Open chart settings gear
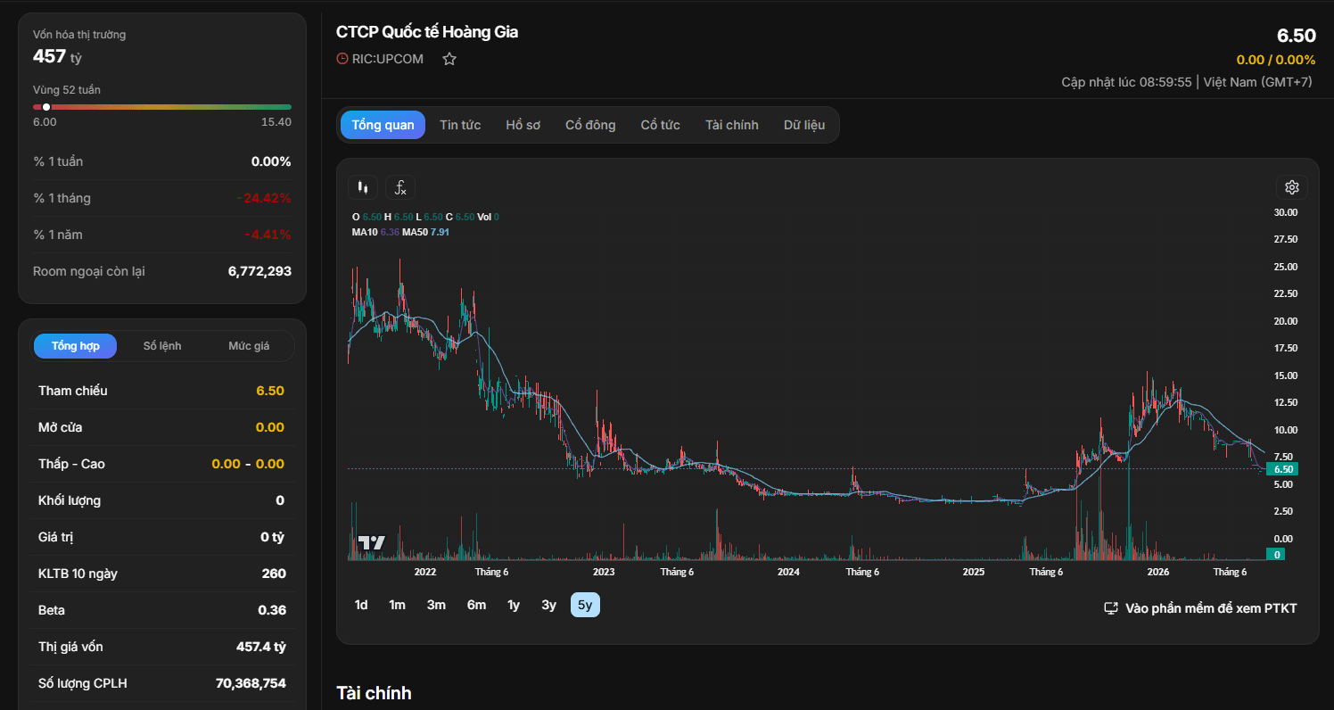 pyautogui.click(x=1292, y=187)
